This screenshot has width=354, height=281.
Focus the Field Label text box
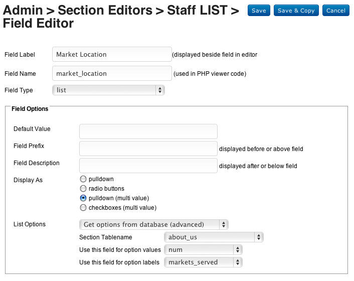tap(112, 54)
